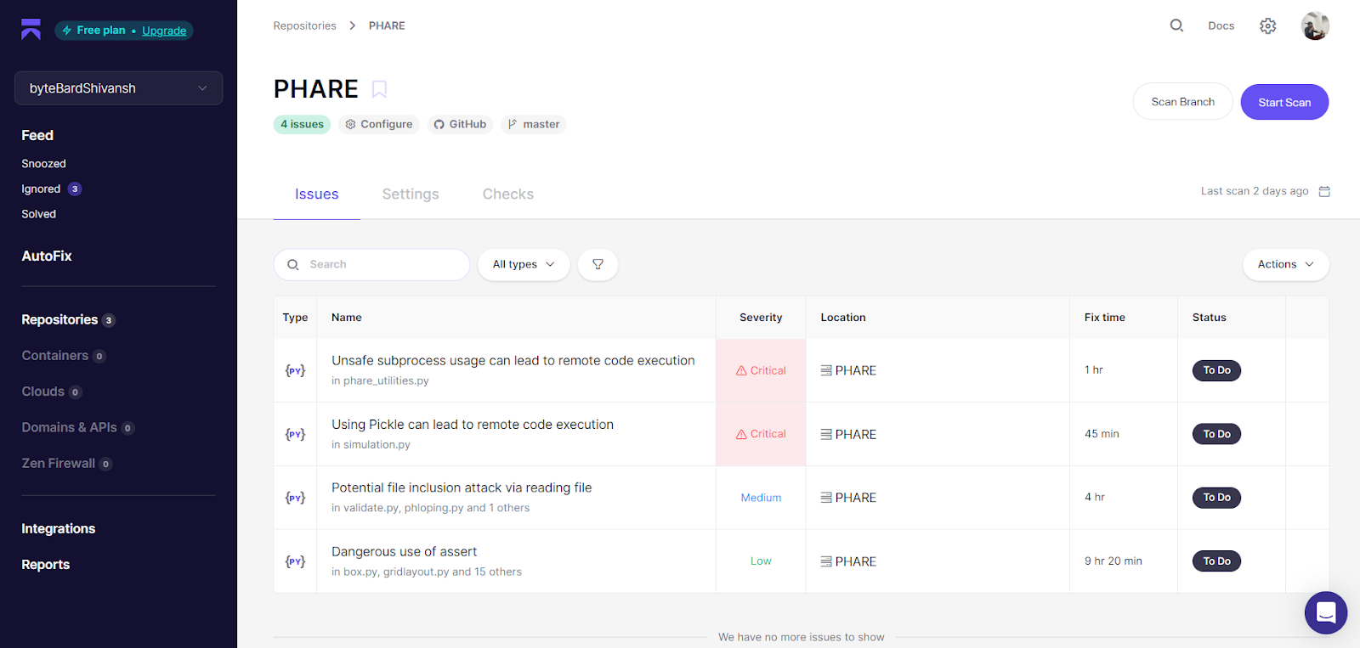Open the last scan calendar icon
Screen dimensions: 1360x648
1323,191
